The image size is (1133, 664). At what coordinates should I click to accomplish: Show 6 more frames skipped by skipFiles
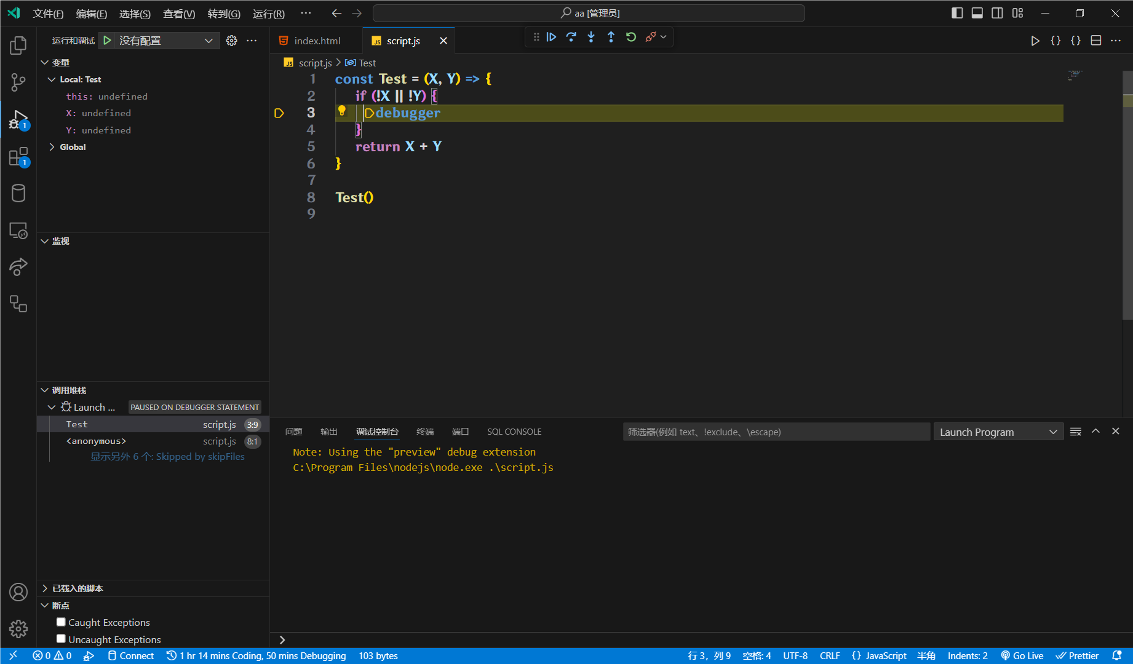coord(167,457)
